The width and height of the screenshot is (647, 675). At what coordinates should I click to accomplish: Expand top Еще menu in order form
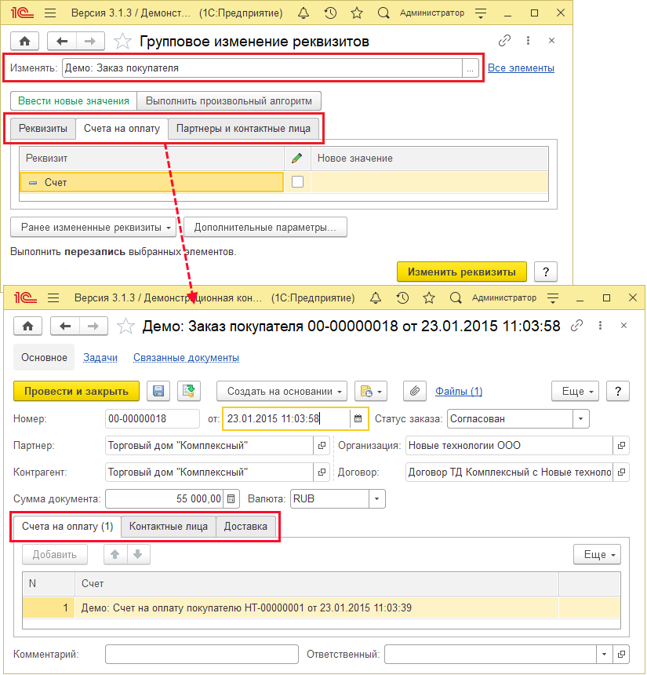click(x=575, y=391)
